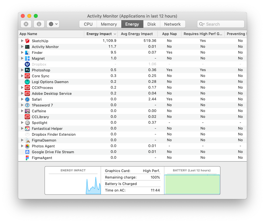Sort by Avg Energy Impact column
This screenshot has width=265, height=223.
(x=138, y=34)
